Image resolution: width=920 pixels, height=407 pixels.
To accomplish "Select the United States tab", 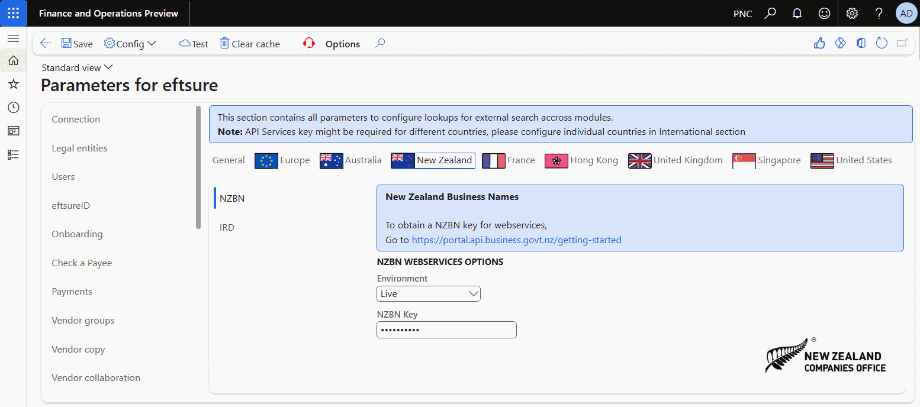I will pos(851,160).
